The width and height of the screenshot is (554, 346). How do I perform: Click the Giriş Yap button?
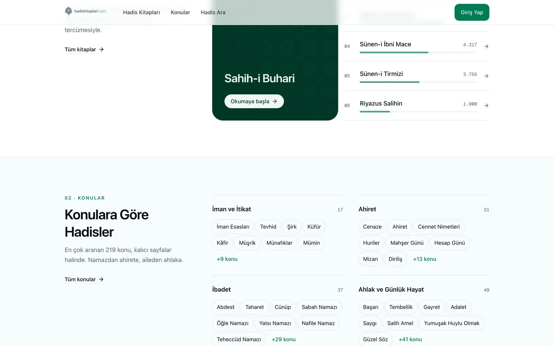[x=472, y=12]
